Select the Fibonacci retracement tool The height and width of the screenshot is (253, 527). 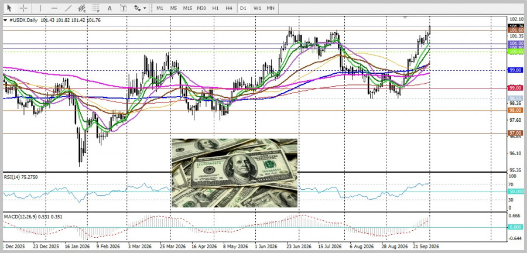[96, 8]
